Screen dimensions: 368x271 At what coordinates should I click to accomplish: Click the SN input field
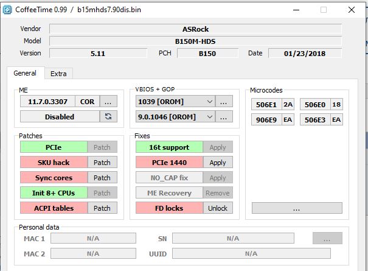tap(233, 238)
